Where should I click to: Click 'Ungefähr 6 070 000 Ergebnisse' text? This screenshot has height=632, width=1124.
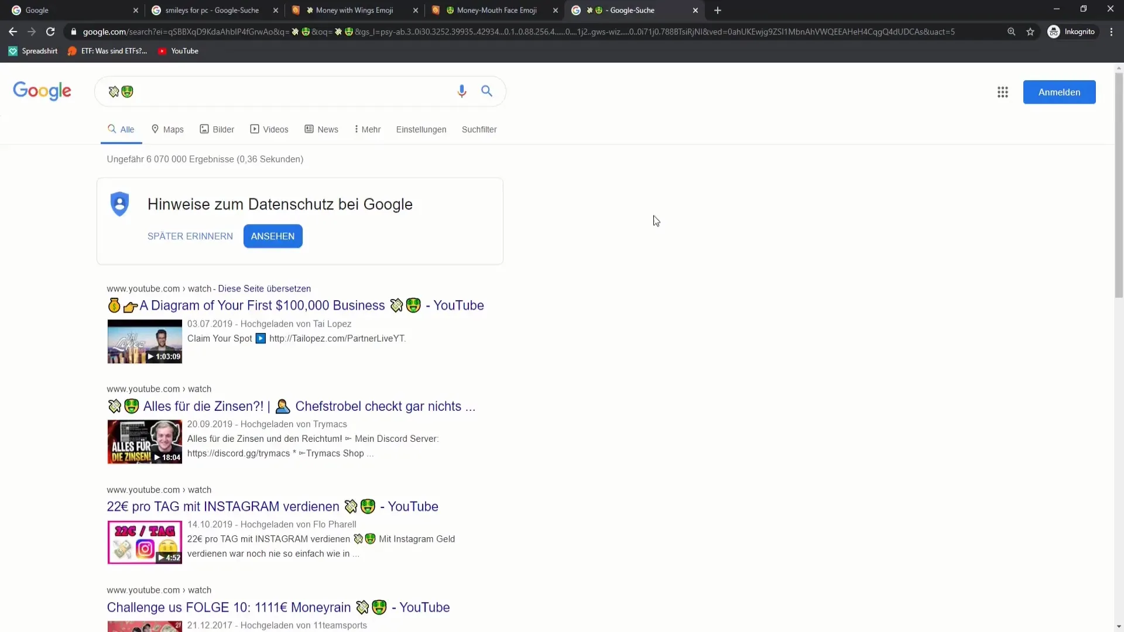pyautogui.click(x=205, y=159)
